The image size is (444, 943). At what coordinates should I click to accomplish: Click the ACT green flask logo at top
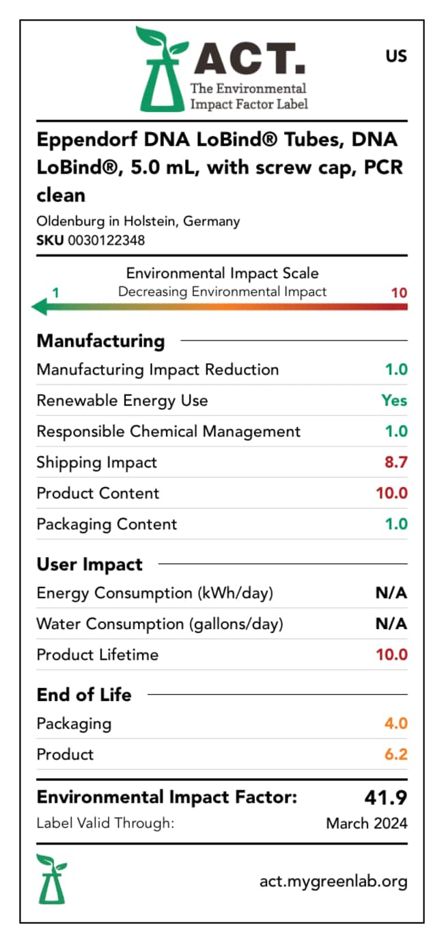coord(162,69)
